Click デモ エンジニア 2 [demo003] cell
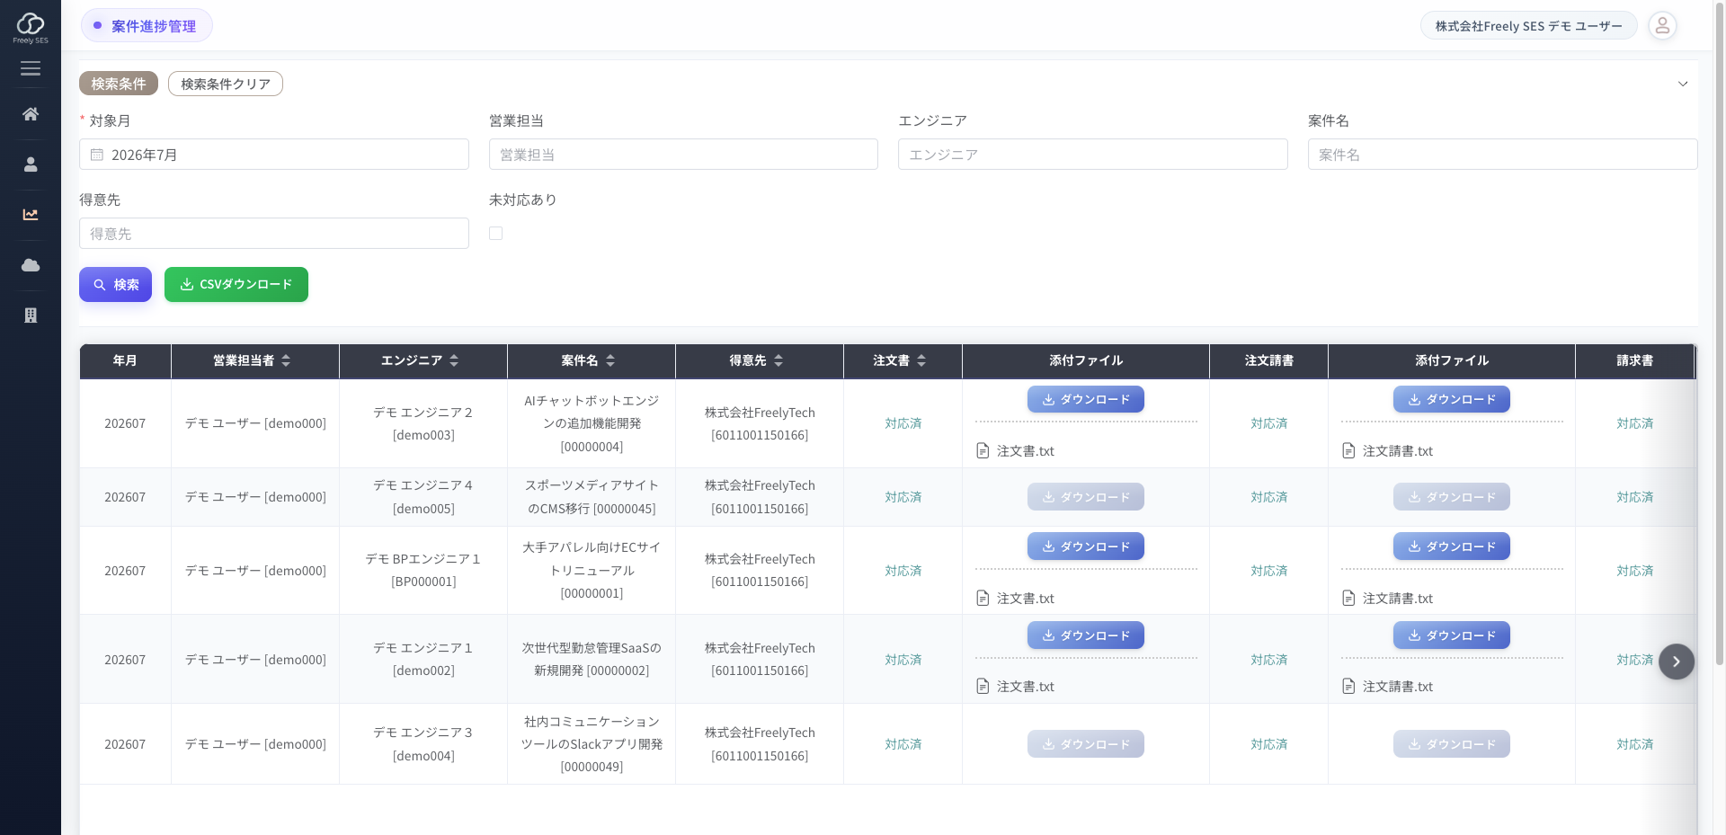This screenshot has height=835, width=1726. [423, 423]
